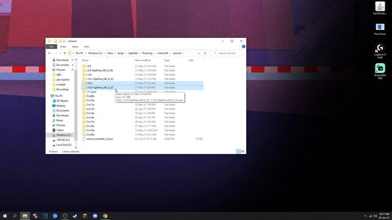
Task: Select the 21w20a folder
Action: point(90,134)
